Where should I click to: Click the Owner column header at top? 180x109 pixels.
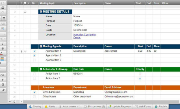click(119, 3)
